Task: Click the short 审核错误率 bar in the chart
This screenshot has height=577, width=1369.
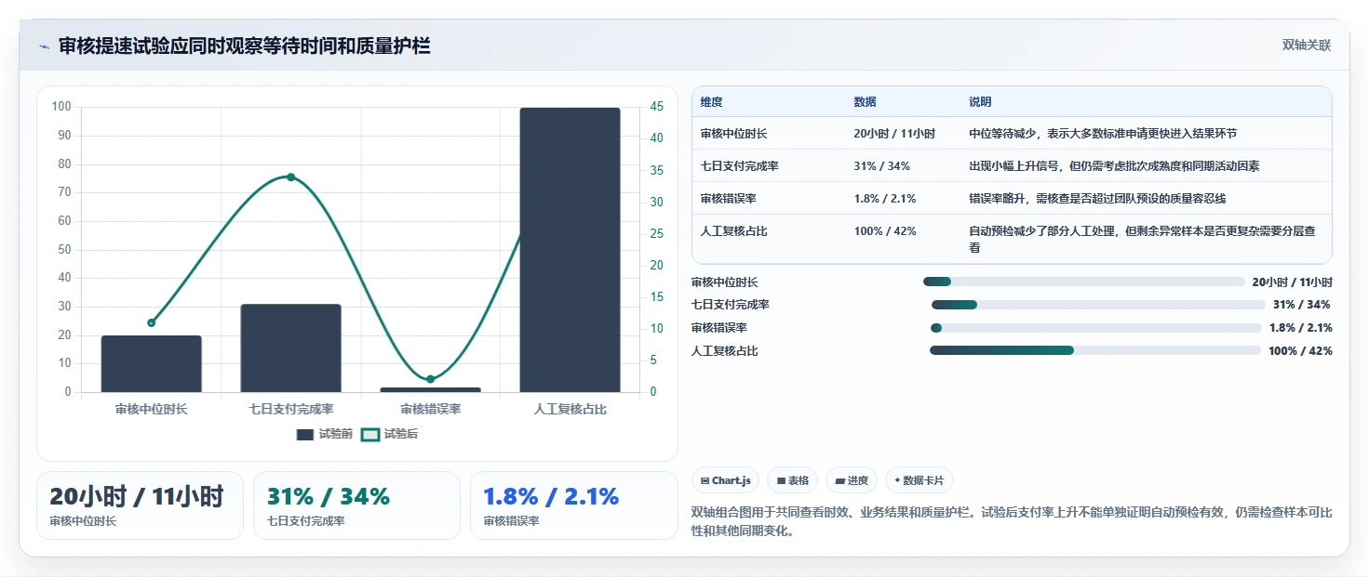Action: tap(431, 389)
